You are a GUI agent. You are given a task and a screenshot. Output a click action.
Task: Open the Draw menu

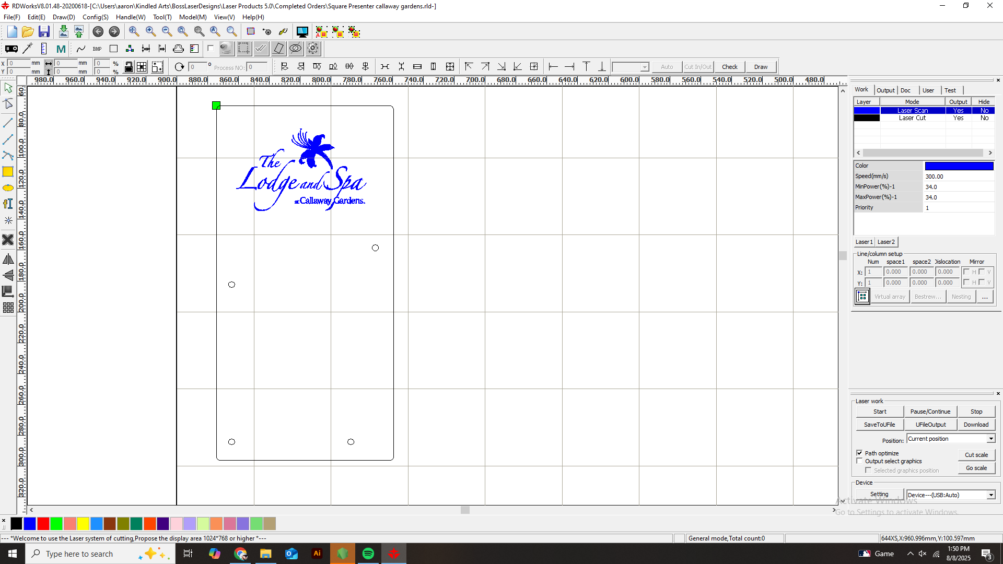click(64, 17)
